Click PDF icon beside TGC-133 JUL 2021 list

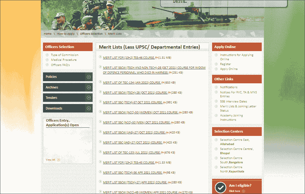(x=162, y=153)
